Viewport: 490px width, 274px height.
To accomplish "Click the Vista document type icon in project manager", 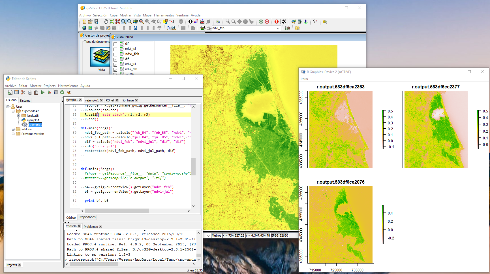I will coord(100,57).
